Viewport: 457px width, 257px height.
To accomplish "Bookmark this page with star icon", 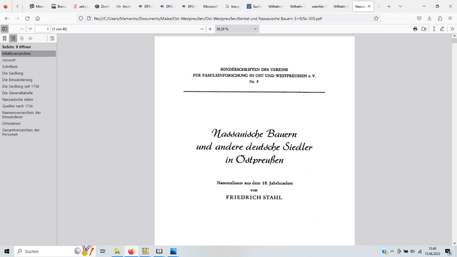I will pyautogui.click(x=376, y=19).
